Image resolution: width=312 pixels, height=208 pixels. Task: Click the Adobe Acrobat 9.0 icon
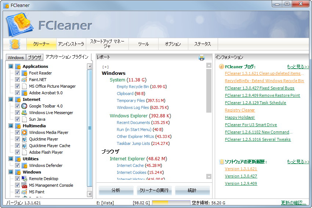point(24,93)
